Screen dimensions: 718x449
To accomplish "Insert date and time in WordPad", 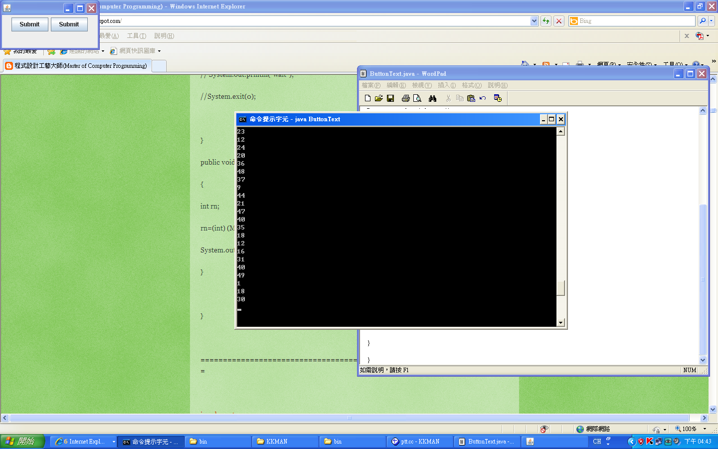I will [498, 98].
